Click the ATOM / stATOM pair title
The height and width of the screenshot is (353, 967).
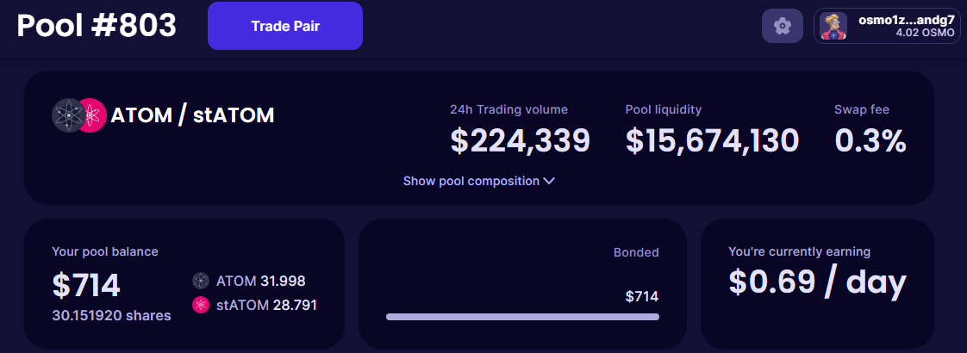click(192, 115)
